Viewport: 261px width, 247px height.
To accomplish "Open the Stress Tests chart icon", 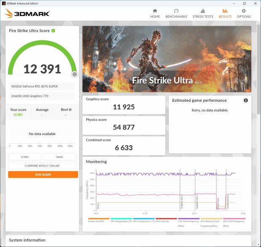I will pos(203,11).
